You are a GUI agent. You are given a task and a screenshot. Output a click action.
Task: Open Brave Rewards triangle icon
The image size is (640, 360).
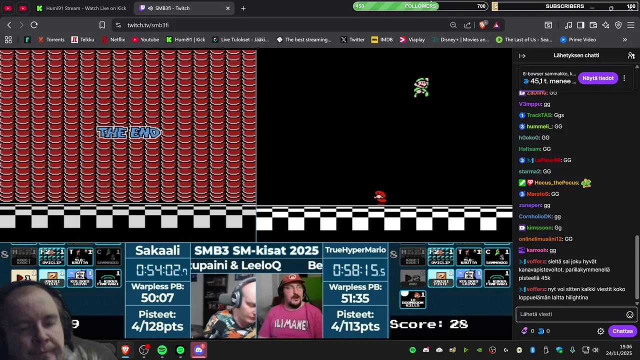pyautogui.click(x=496, y=25)
